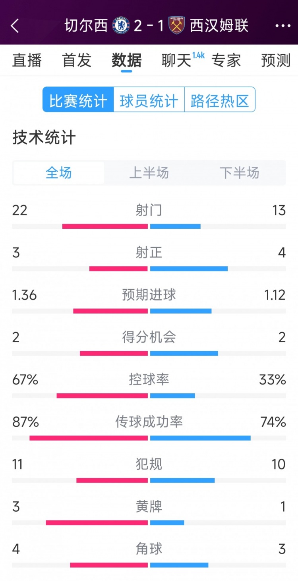Tap the 2 - 1 match score
Image resolution: width=298 pixels, height=581 pixels.
click(149, 26)
